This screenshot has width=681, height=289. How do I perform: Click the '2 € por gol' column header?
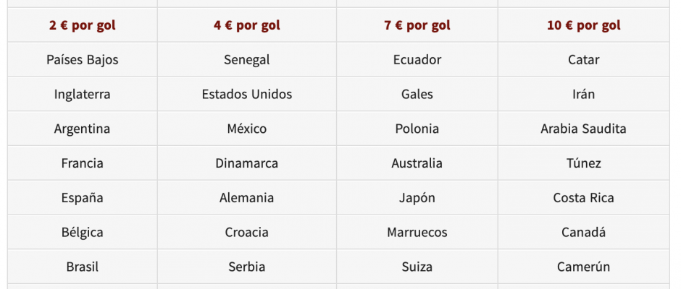click(x=83, y=25)
